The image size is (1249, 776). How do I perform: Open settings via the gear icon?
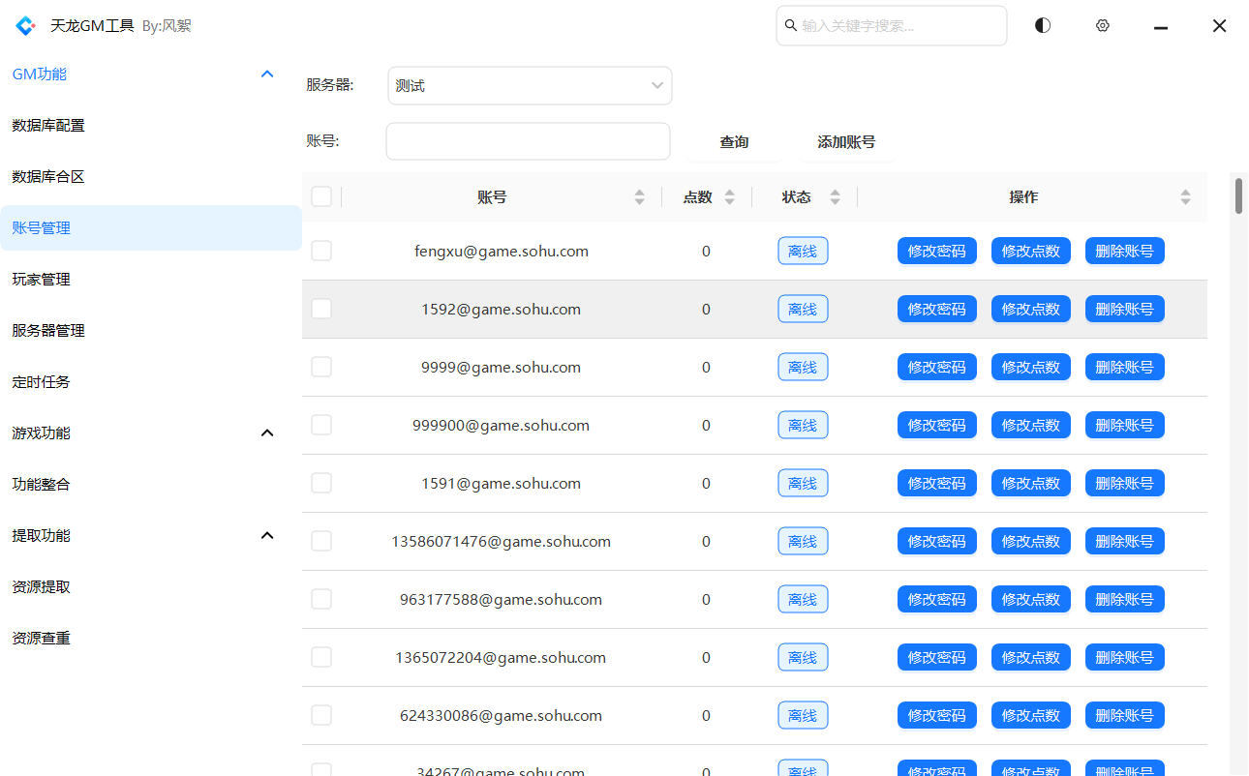pyautogui.click(x=1102, y=26)
